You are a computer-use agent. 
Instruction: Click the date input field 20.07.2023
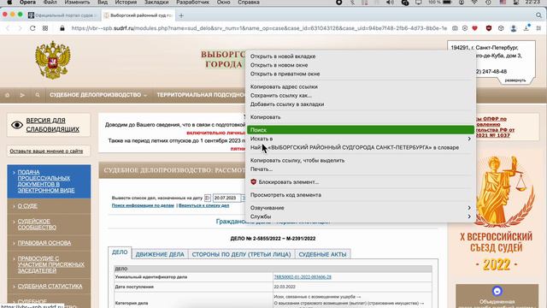coord(226,198)
